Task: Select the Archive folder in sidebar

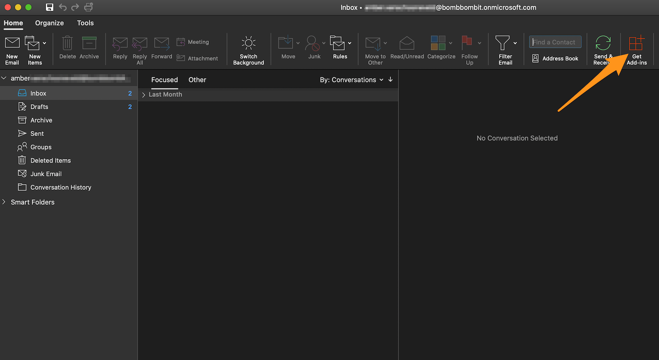Action: (69, 120)
